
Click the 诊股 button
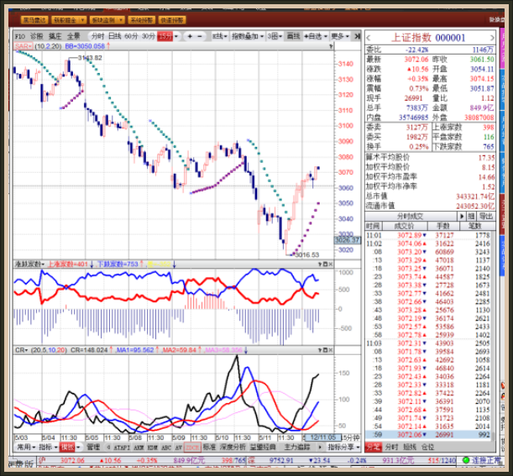click(x=37, y=36)
